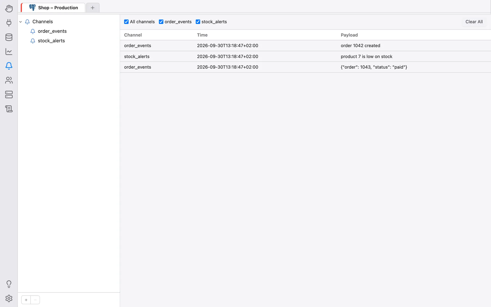Click the Clear All button

click(x=474, y=22)
